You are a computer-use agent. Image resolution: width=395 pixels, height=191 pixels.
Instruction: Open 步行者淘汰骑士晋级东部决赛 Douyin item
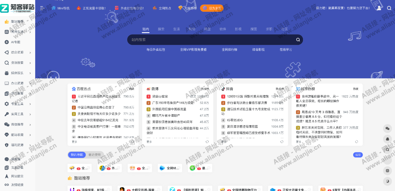click(246, 103)
